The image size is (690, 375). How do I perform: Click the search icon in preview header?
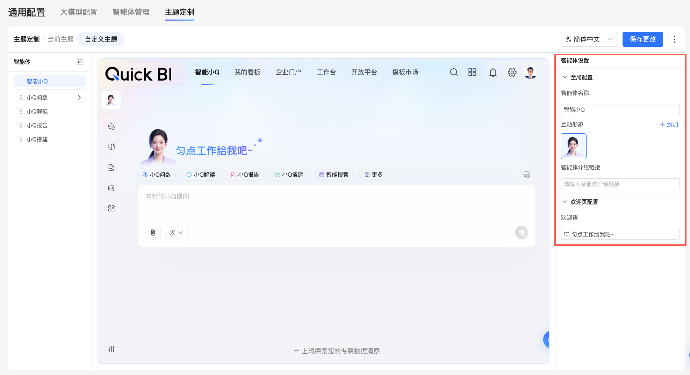[454, 72]
